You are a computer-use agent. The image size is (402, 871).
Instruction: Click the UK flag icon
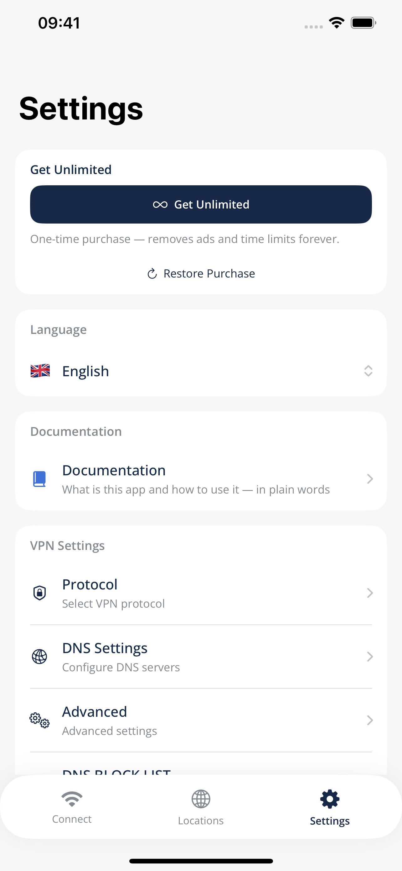[x=40, y=371]
